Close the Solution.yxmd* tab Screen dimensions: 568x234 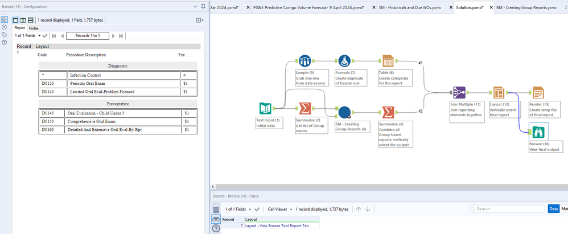tap(490, 7)
